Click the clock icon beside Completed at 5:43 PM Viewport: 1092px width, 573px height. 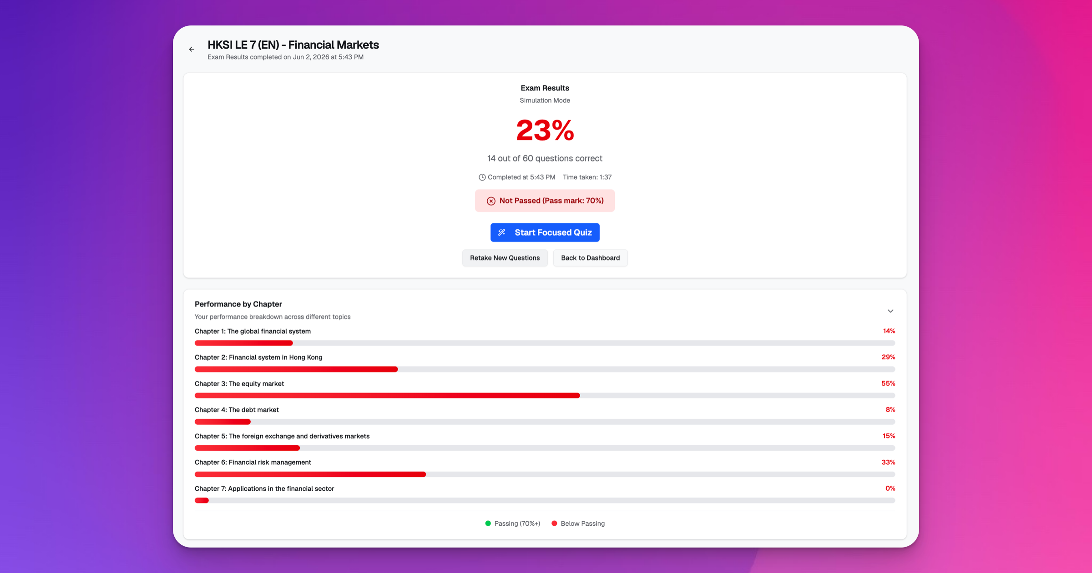482,177
